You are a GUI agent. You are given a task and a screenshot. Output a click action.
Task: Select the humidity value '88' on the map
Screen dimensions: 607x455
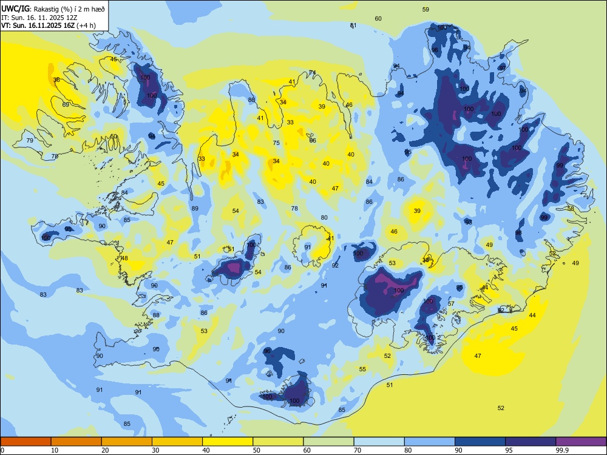click(156, 315)
